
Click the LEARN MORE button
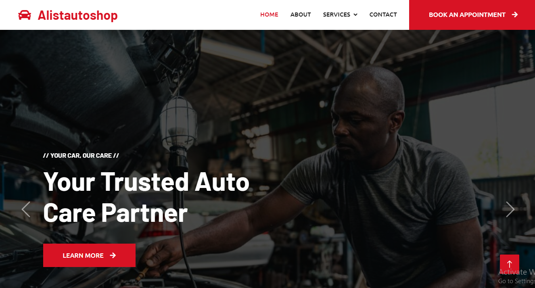(x=89, y=255)
